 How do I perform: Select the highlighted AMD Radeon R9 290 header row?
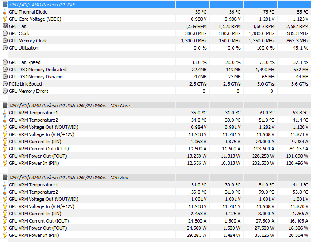tap(155, 5)
